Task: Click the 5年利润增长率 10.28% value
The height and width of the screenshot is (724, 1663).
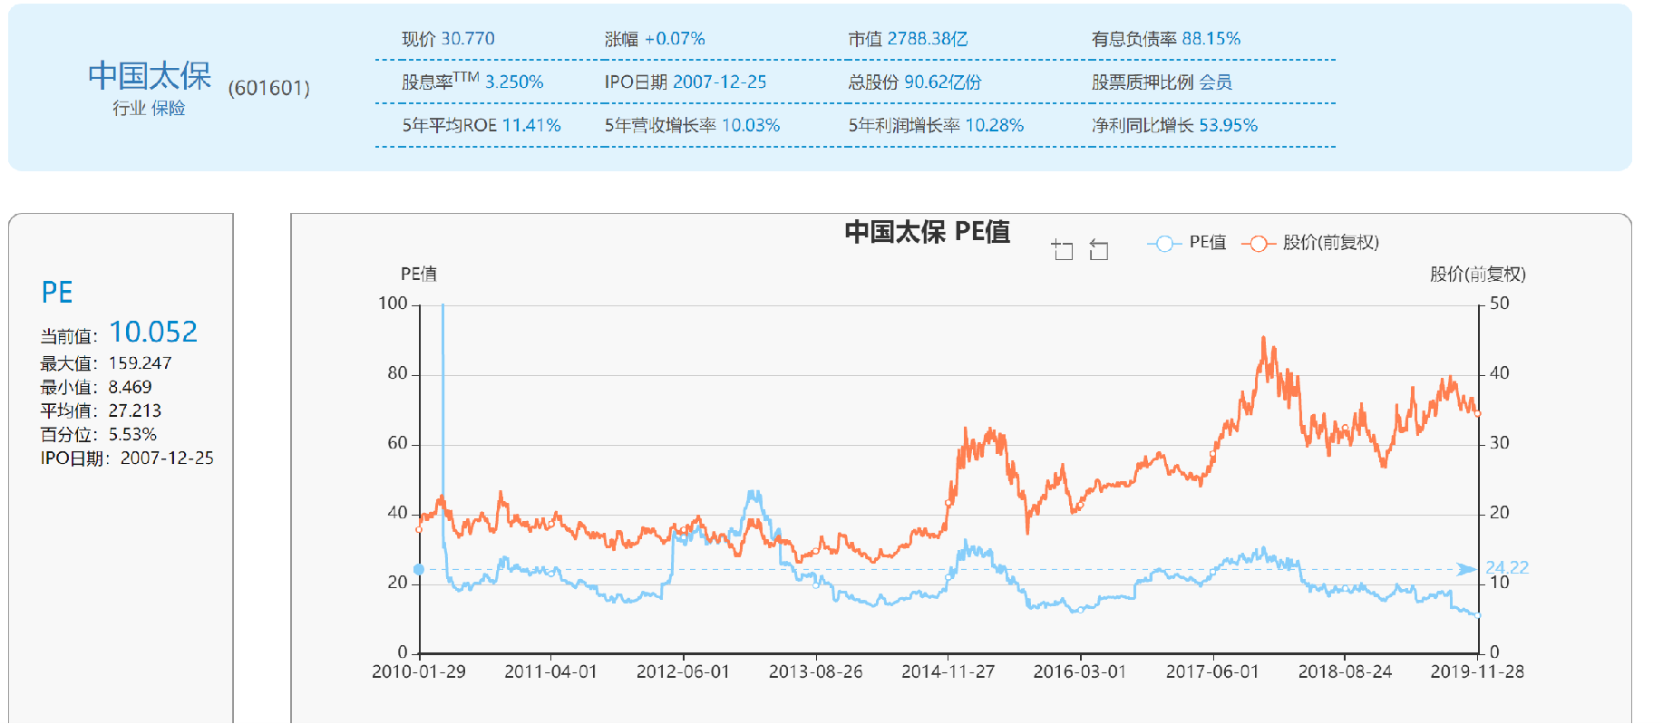Action: 995,126
